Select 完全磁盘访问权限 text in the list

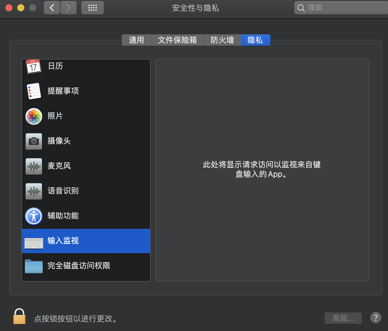79,266
